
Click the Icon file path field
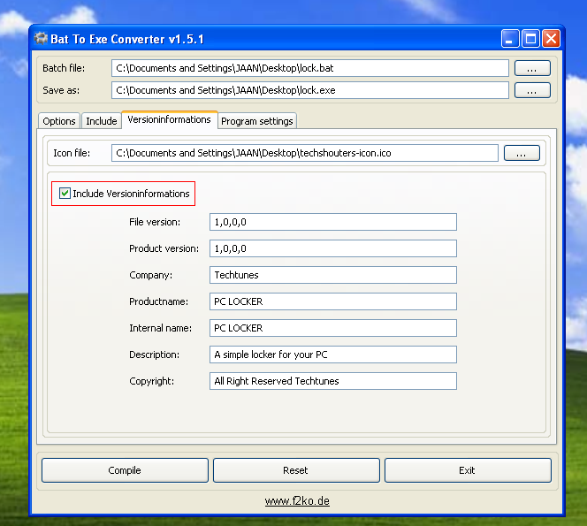click(305, 153)
